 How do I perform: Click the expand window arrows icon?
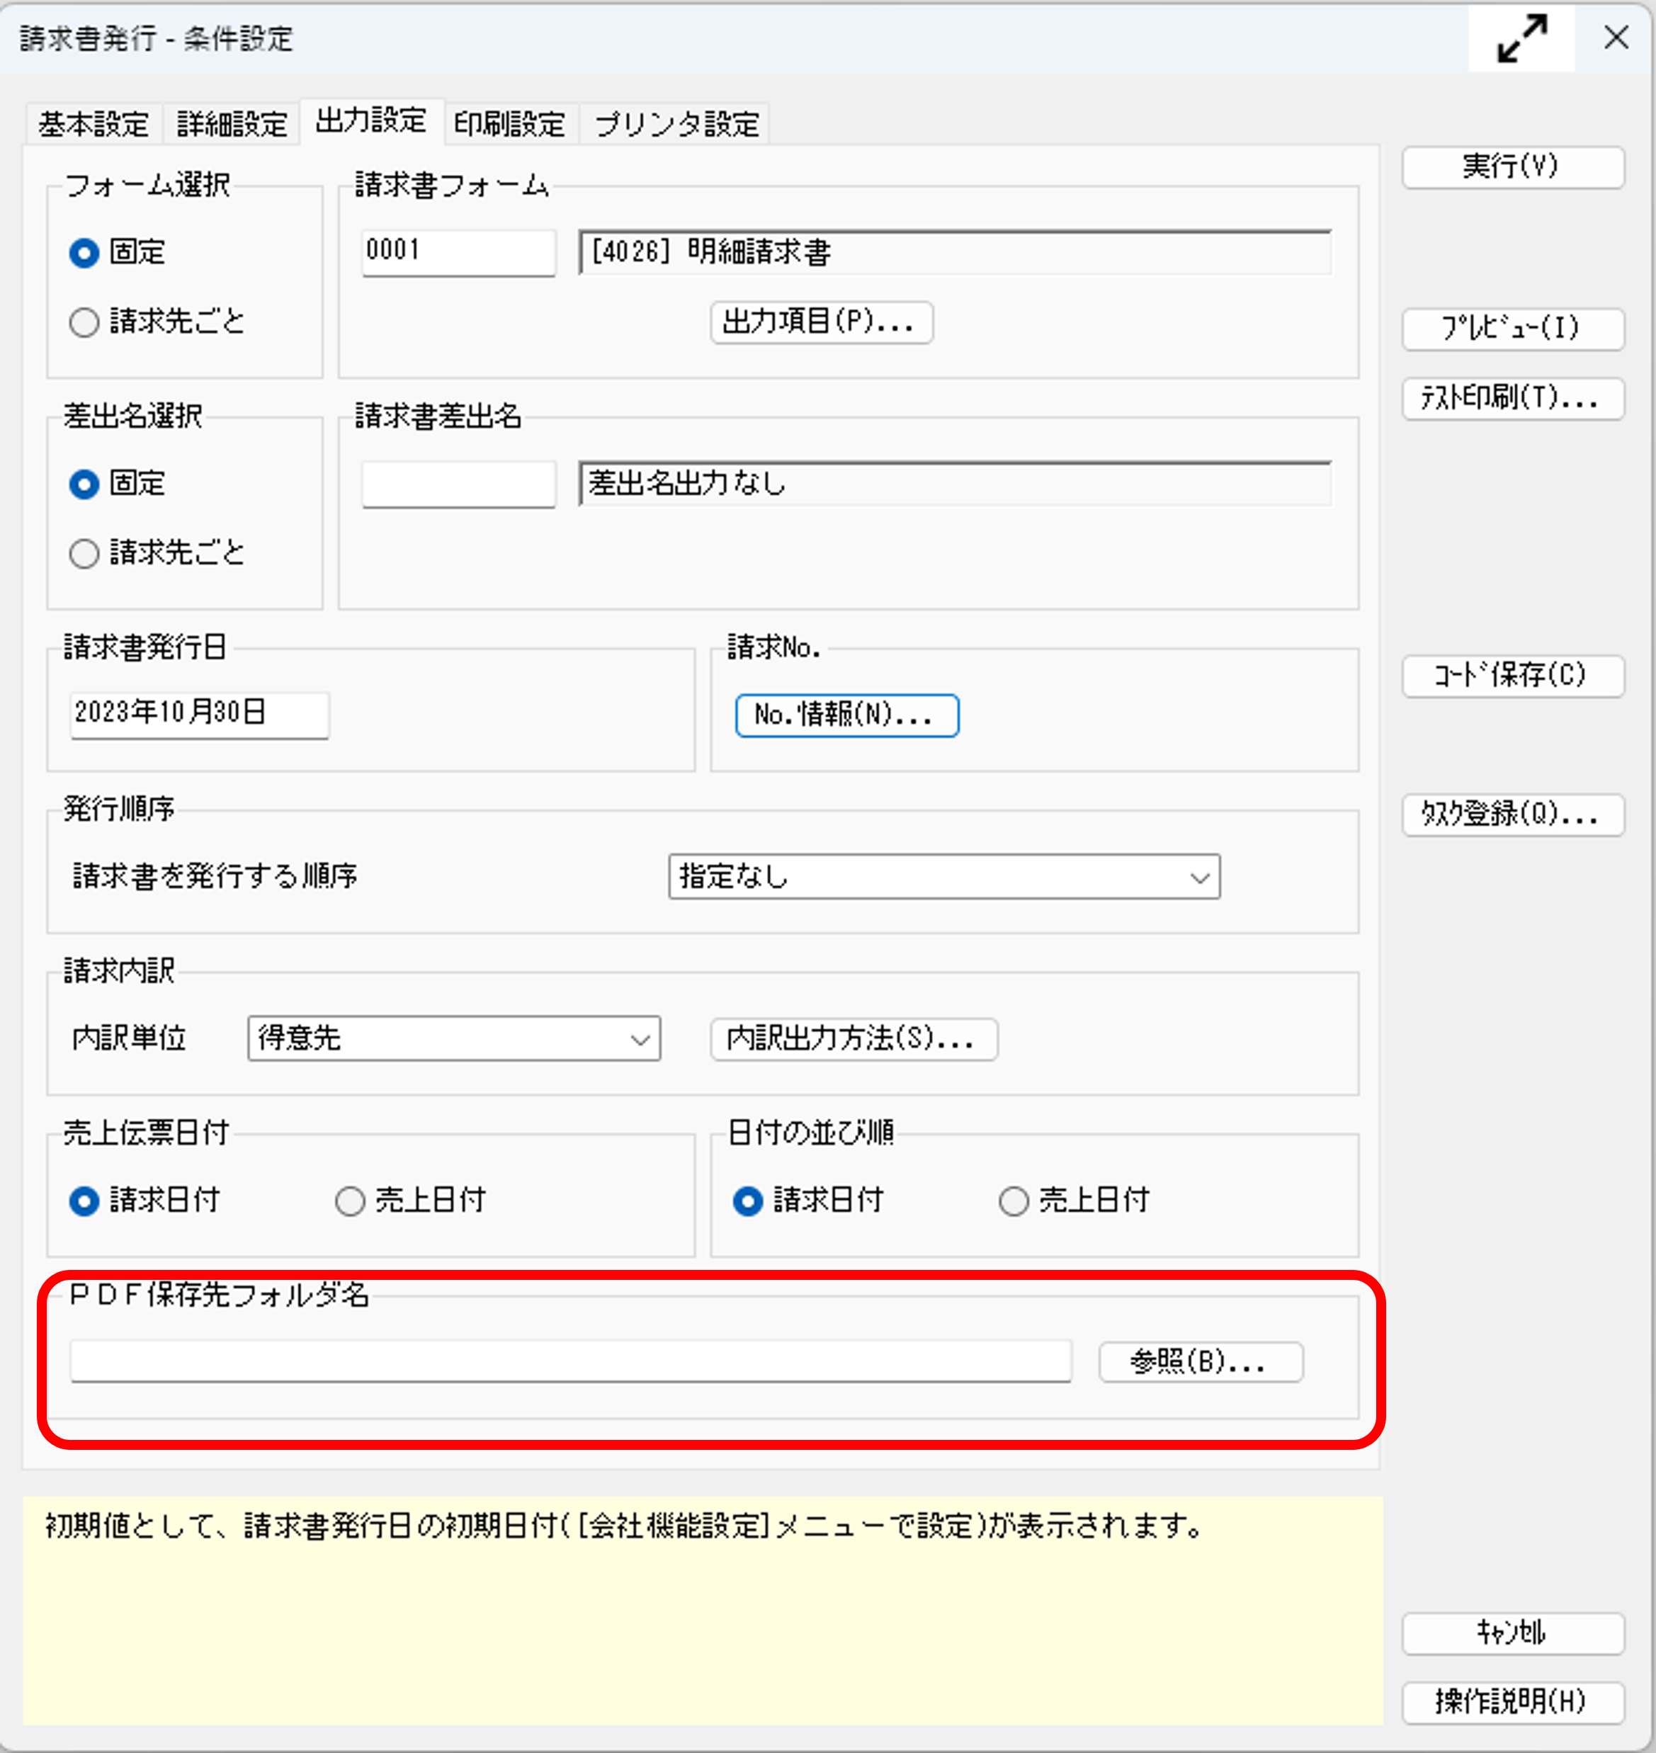[1522, 38]
